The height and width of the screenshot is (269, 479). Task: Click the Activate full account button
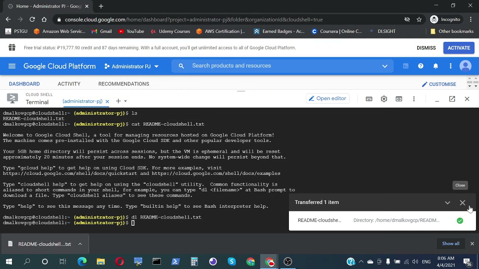(x=459, y=48)
